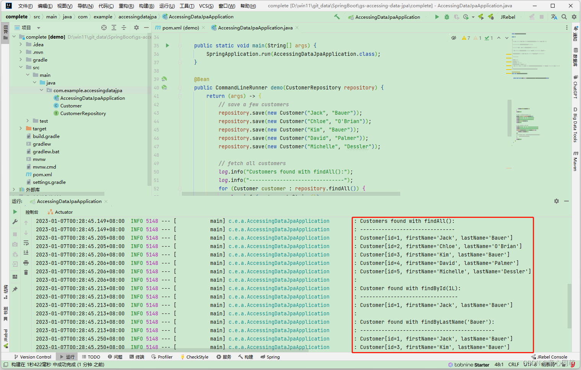Open the Version Control tool window

[x=33, y=357]
